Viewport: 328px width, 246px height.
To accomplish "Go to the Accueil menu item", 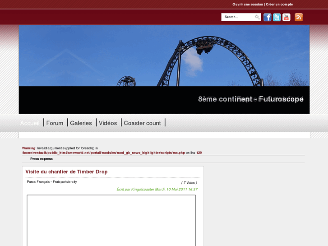I will [30, 123].
